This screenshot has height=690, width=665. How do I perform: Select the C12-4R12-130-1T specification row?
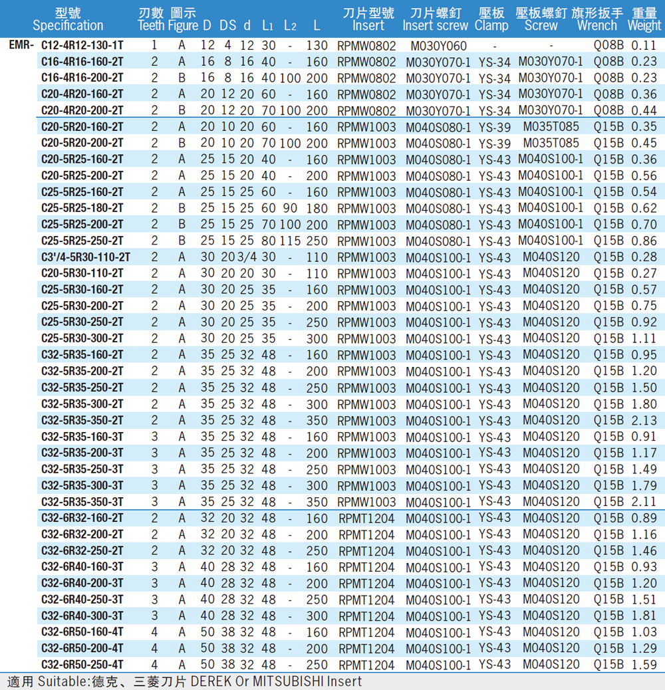point(82,46)
